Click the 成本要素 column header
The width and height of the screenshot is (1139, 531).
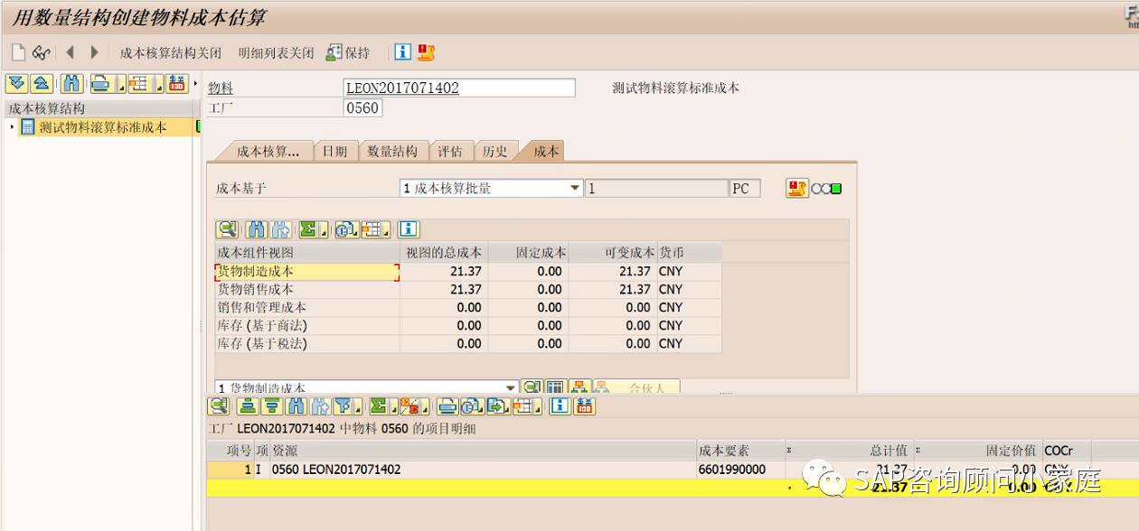pos(739,451)
